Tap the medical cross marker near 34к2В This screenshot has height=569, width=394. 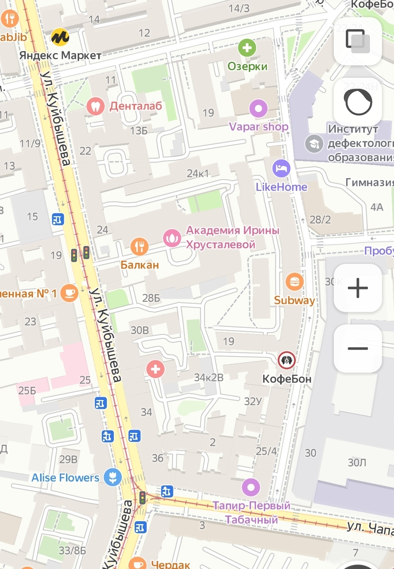155,369
